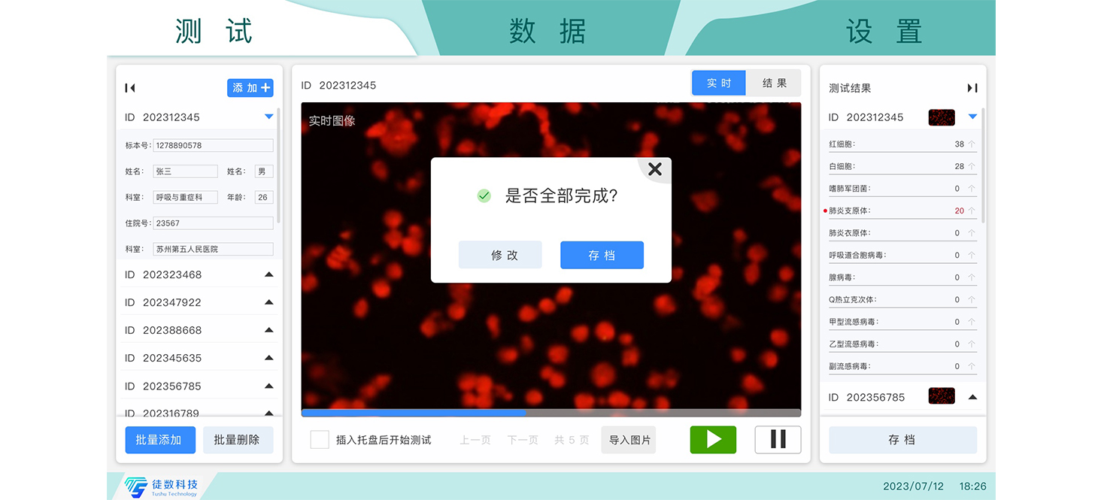Viewport: 1104px width, 500px height.
Task: Click the 批量添加 batch add button
Action: [x=160, y=439]
